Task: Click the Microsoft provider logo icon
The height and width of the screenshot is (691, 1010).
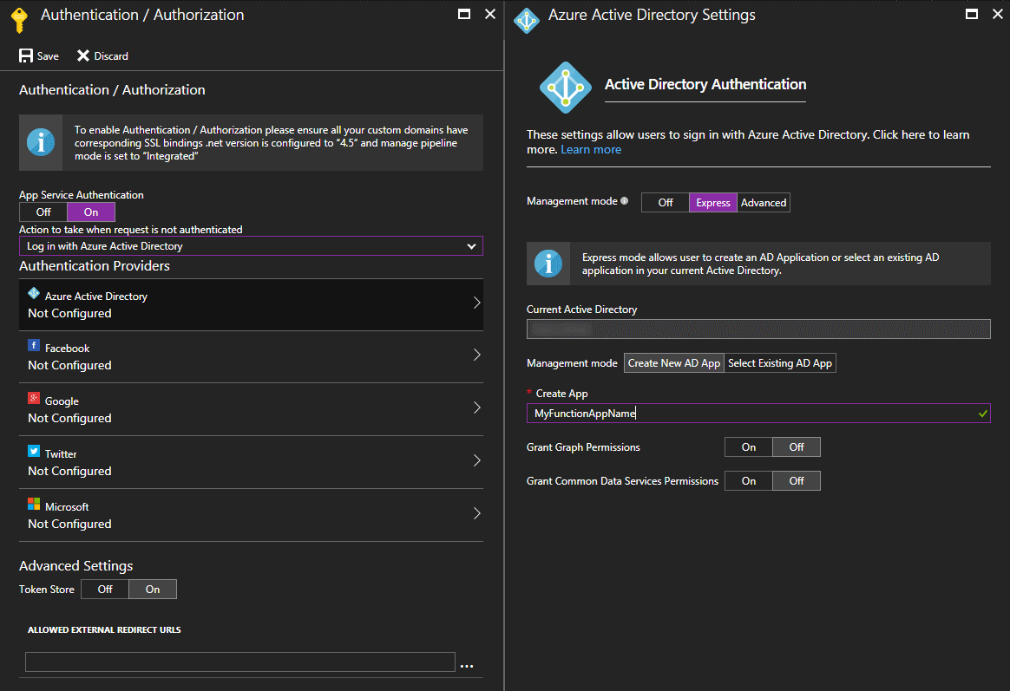Action: tap(34, 504)
